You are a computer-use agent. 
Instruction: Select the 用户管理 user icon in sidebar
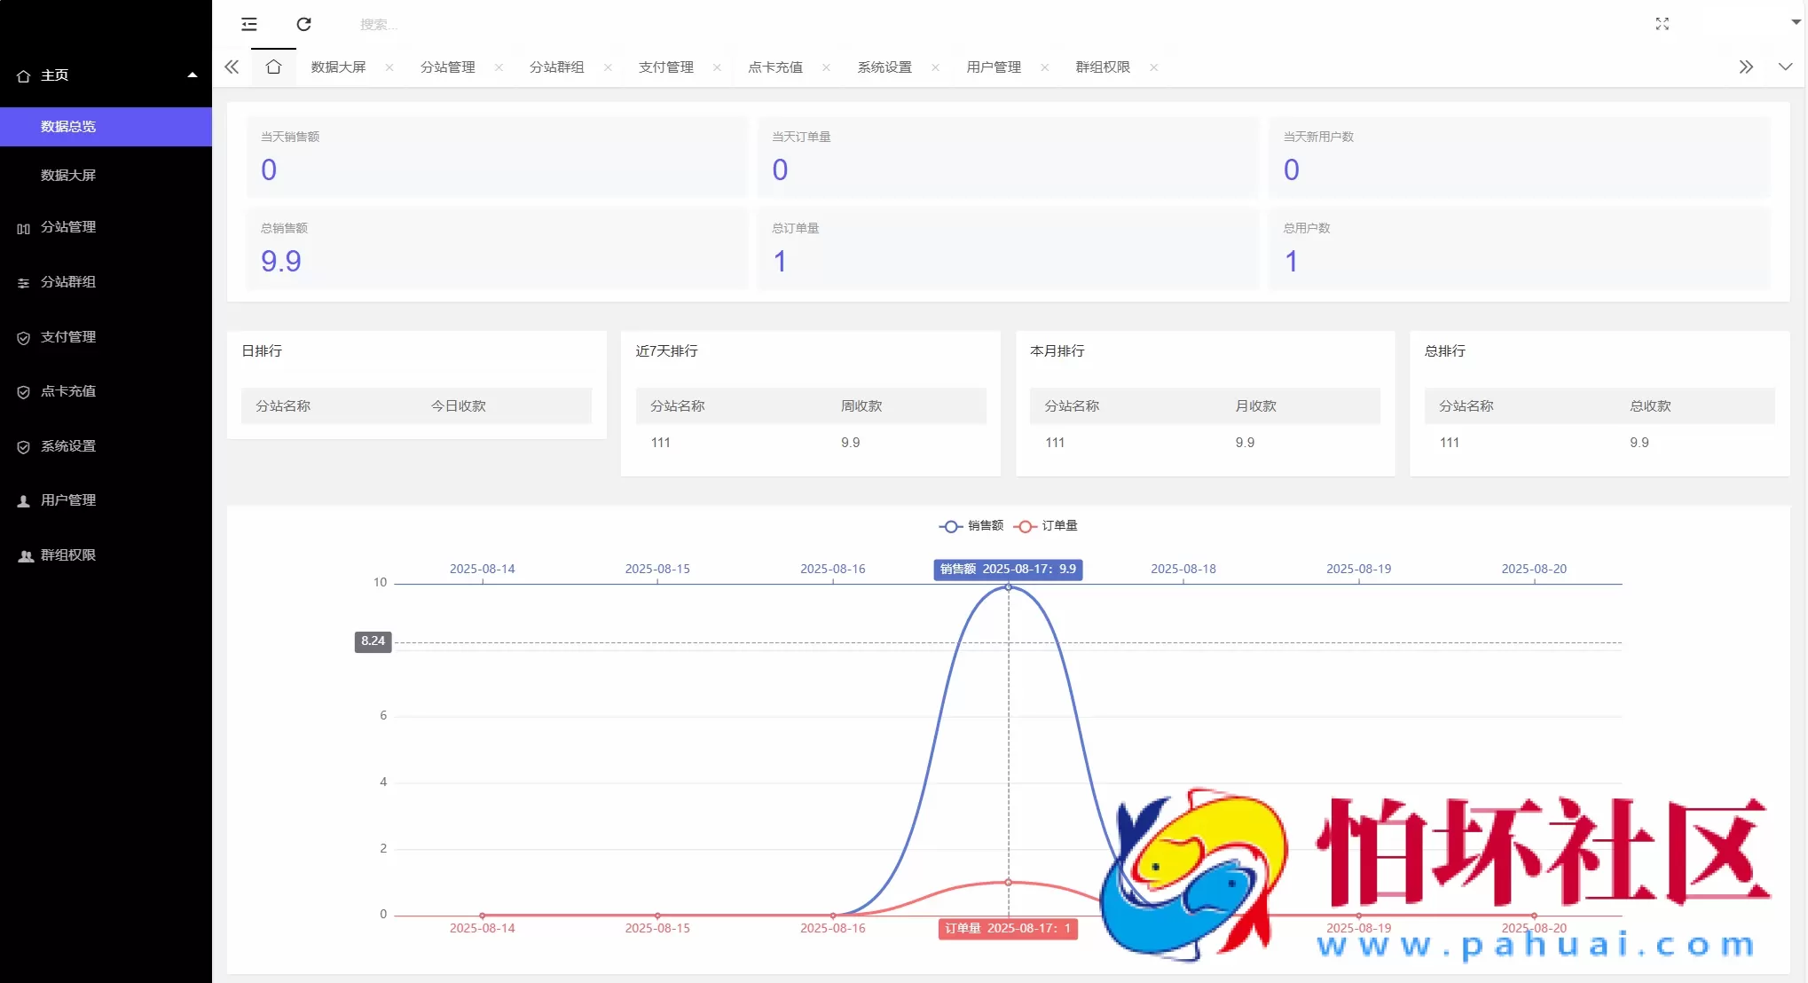(x=23, y=499)
